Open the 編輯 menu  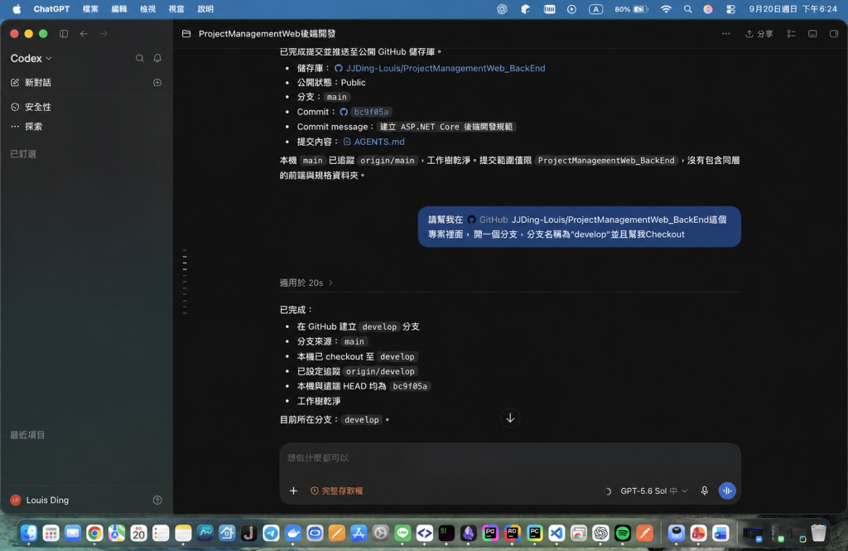(119, 8)
